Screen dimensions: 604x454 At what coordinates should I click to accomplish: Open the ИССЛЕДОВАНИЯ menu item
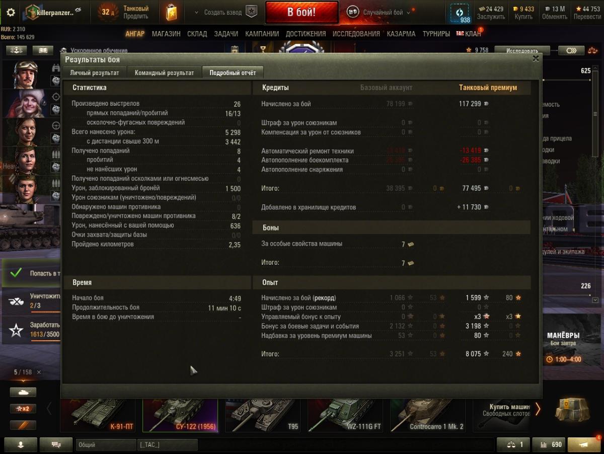point(356,34)
